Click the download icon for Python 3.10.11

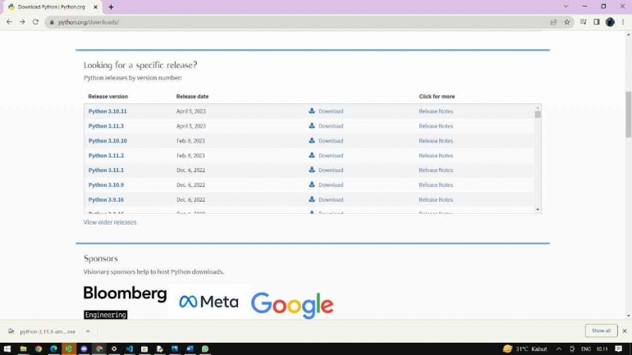tap(312, 111)
